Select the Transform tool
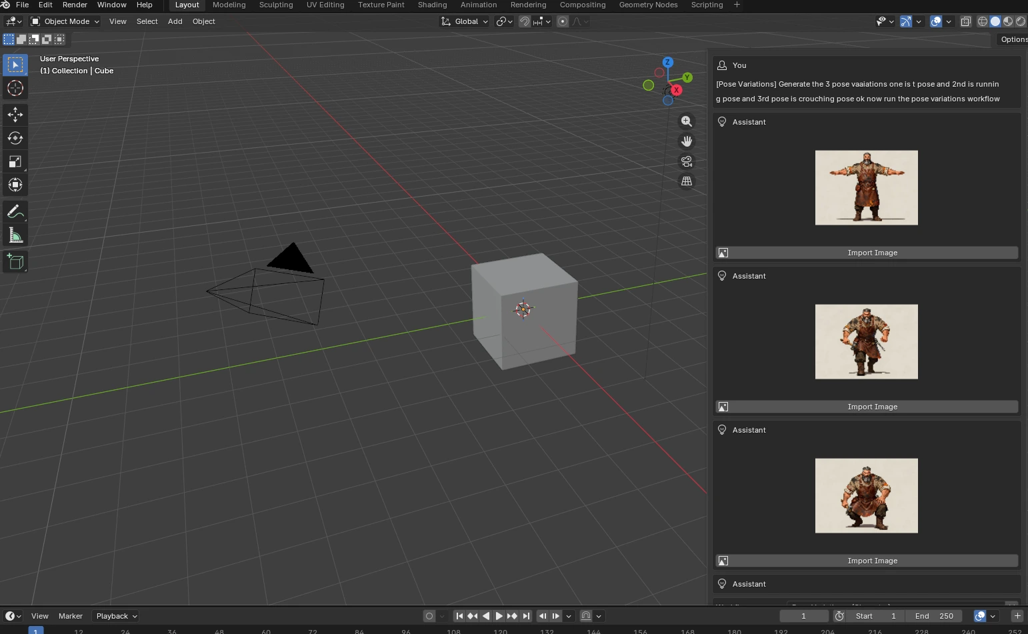The width and height of the screenshot is (1028, 634). click(15, 185)
